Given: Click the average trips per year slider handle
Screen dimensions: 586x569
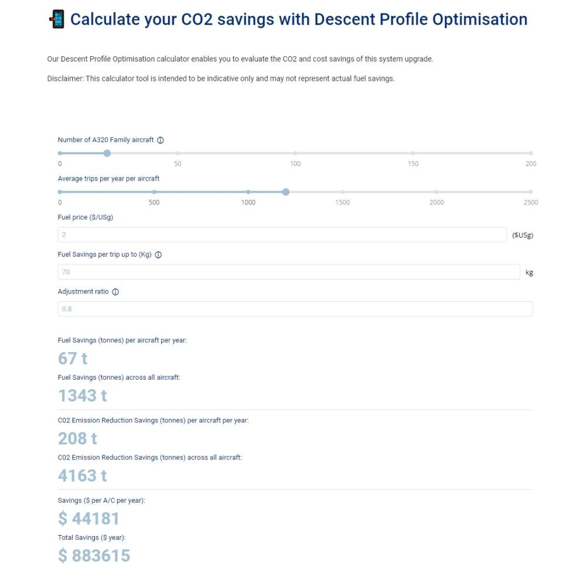Looking at the screenshot, I should click(285, 192).
